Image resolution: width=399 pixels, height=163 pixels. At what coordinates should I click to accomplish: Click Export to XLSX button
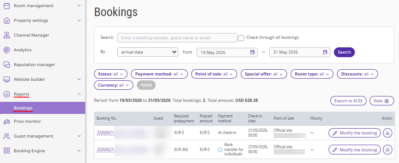[348, 101]
